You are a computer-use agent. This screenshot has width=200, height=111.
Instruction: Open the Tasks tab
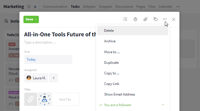click(x=75, y=7)
